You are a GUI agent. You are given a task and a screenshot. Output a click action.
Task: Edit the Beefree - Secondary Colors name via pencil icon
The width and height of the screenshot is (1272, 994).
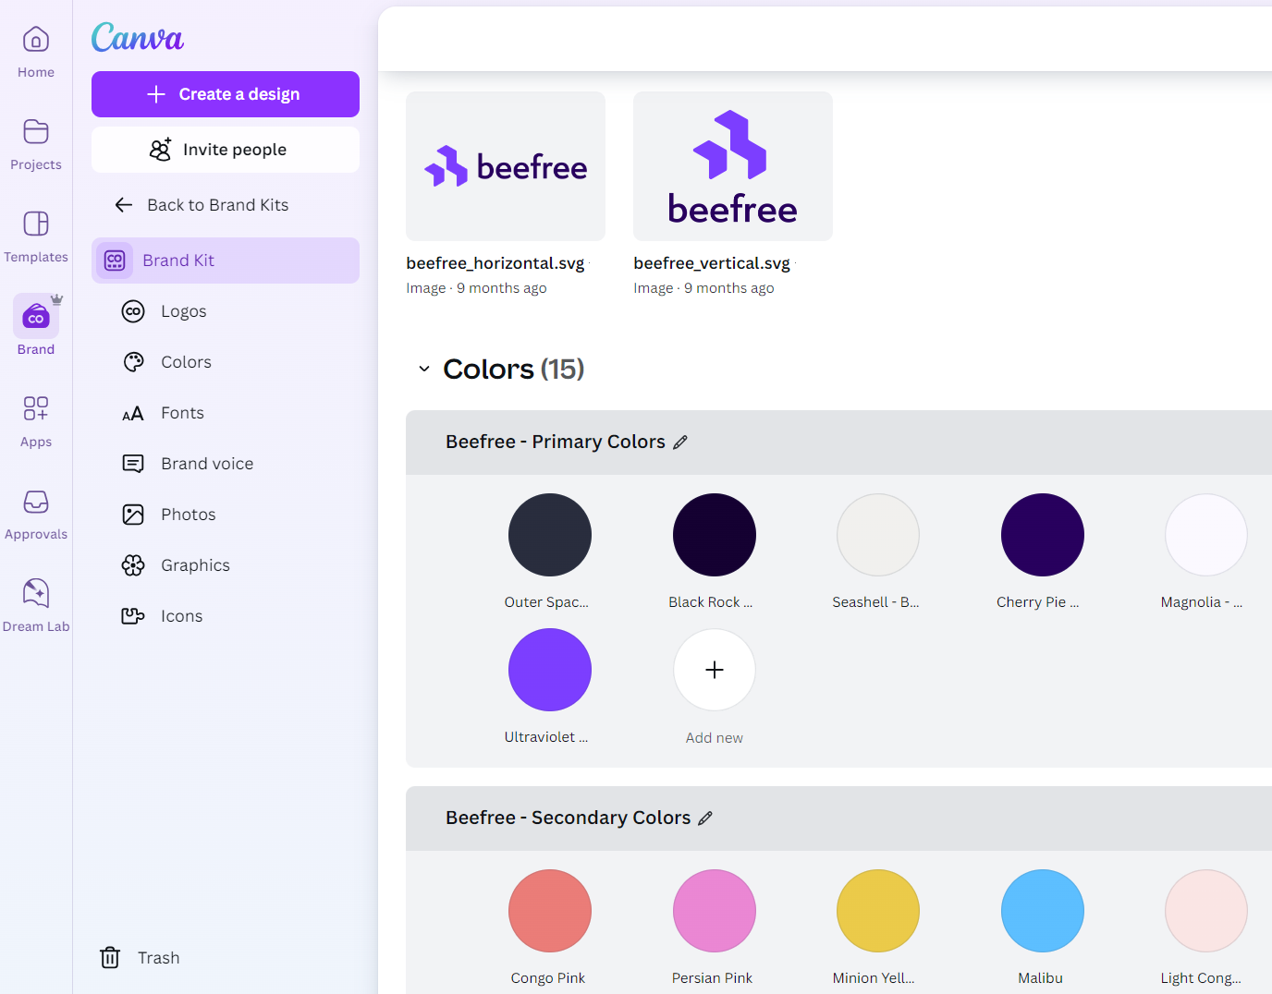click(705, 818)
